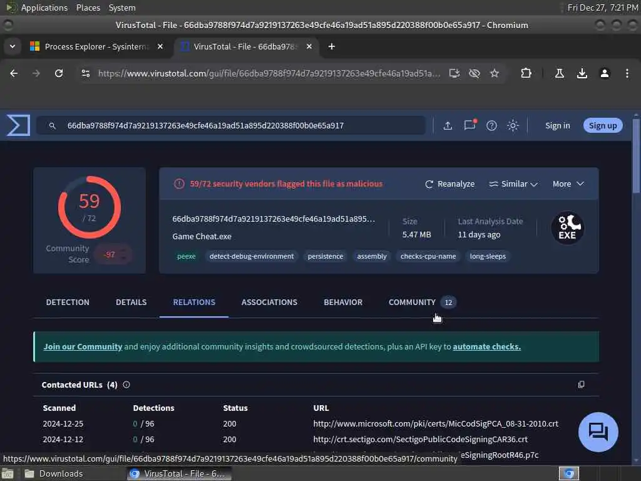Click the EXE file type icon
Image resolution: width=641 pixels, height=481 pixels.
point(567,228)
